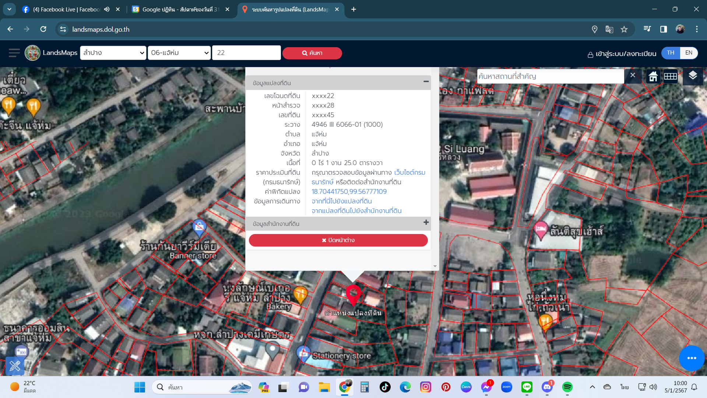Click the grid table icon on map

pyautogui.click(x=671, y=76)
